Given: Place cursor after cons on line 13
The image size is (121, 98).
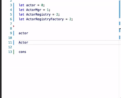Looking at the screenshot, I should tap(26, 52).
